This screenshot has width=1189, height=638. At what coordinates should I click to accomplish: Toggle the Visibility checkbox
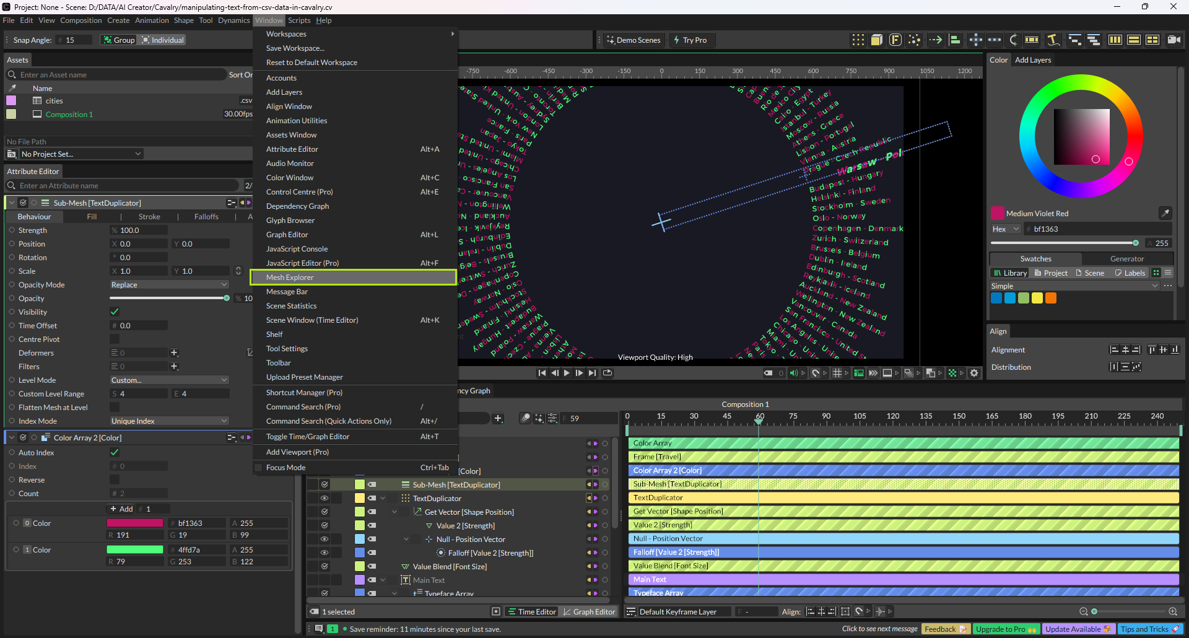pos(115,312)
